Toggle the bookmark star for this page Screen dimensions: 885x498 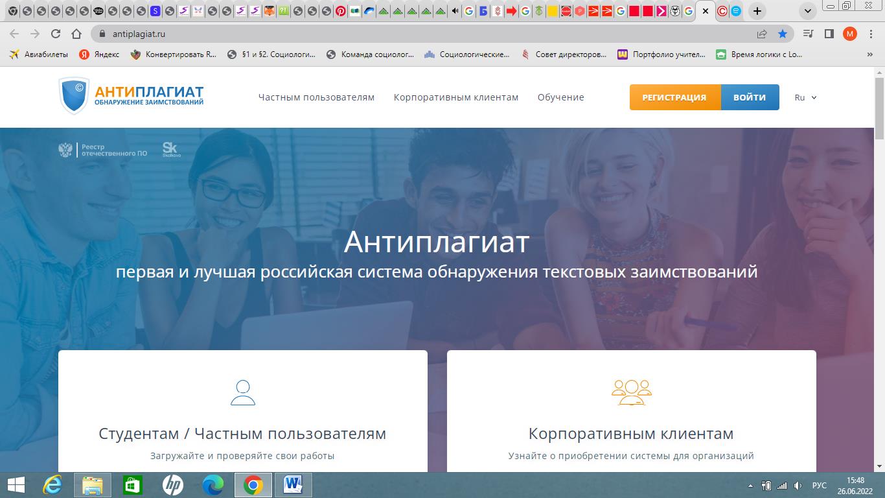pyautogui.click(x=783, y=34)
